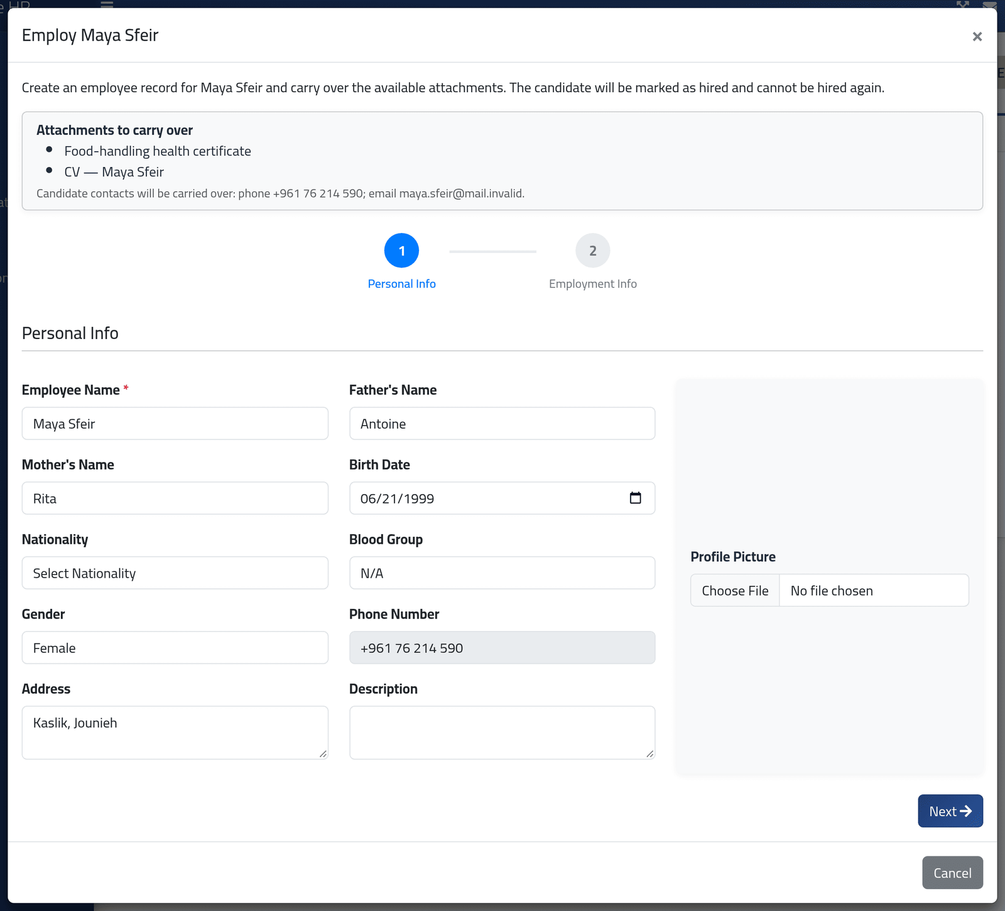Click the 'Employment Info' step label
Screen dimensions: 1005x911
coord(592,284)
